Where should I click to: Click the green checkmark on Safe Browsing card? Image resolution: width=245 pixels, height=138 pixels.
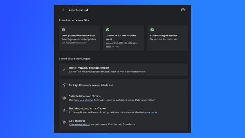[152, 30]
